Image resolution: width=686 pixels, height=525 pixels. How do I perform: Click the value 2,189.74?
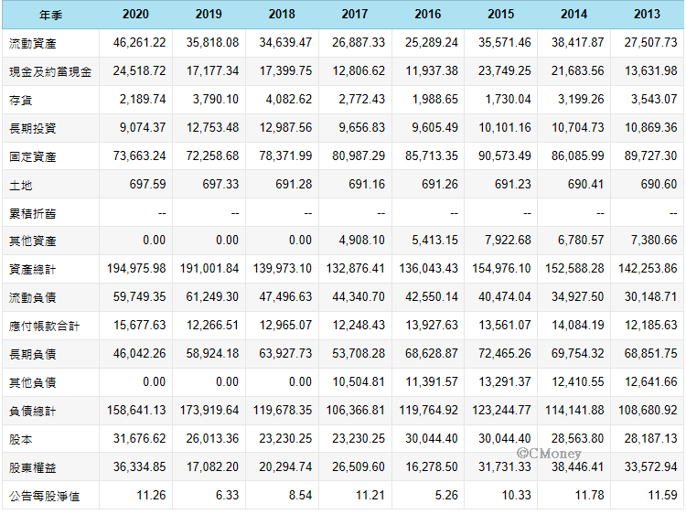[143, 100]
